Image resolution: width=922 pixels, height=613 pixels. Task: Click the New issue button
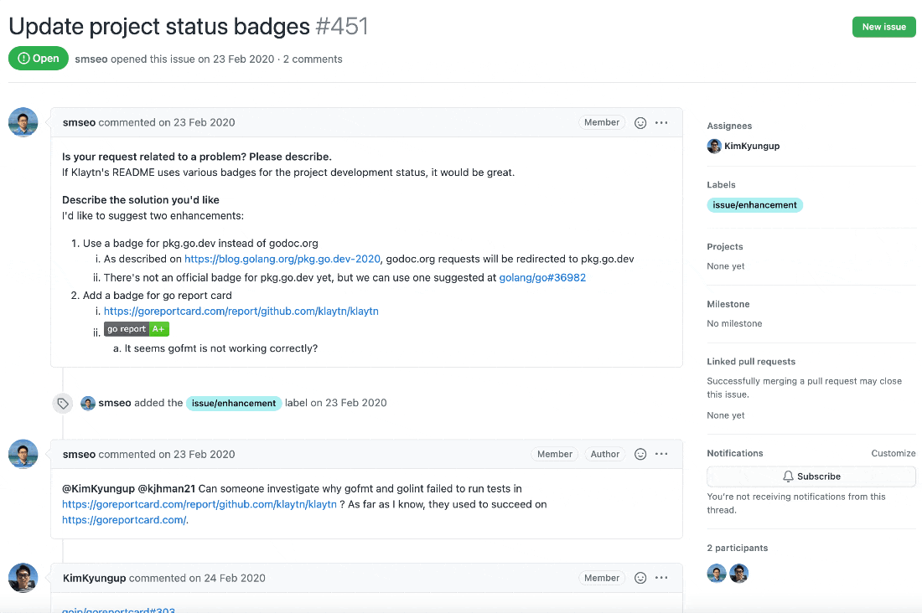tap(883, 27)
